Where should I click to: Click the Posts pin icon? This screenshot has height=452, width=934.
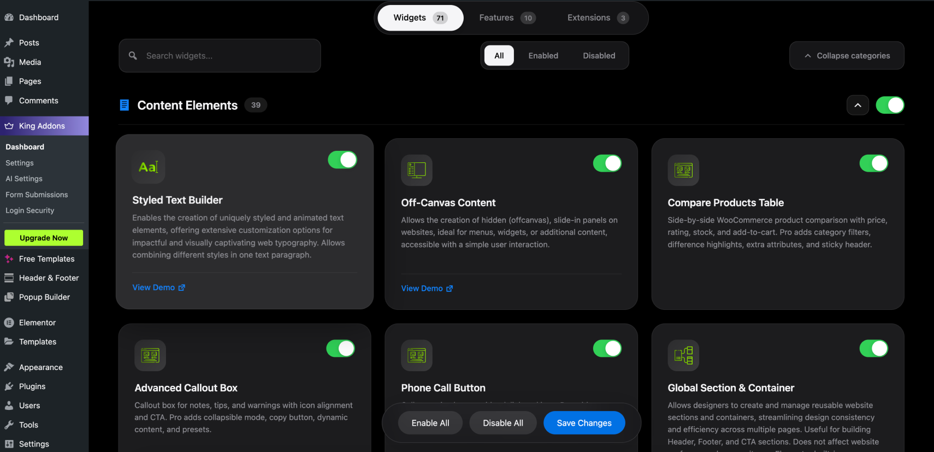tap(9, 43)
